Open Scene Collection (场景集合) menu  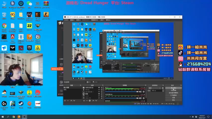[95, 20]
